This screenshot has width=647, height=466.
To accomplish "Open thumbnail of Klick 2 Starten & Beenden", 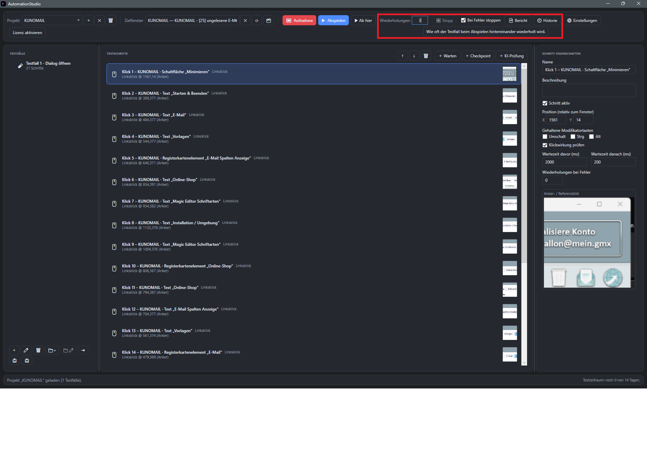I will (510, 95).
